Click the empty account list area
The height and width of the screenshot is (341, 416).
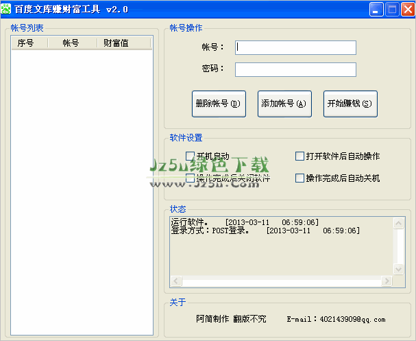pyautogui.click(x=82, y=192)
